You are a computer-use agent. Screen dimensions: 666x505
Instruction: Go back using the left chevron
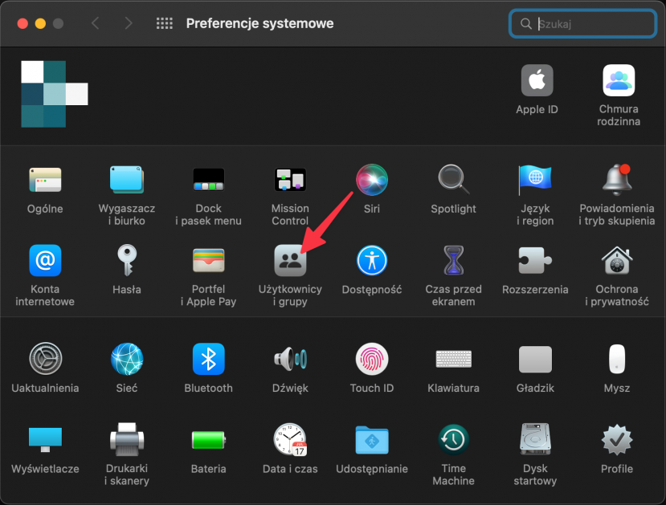point(96,23)
